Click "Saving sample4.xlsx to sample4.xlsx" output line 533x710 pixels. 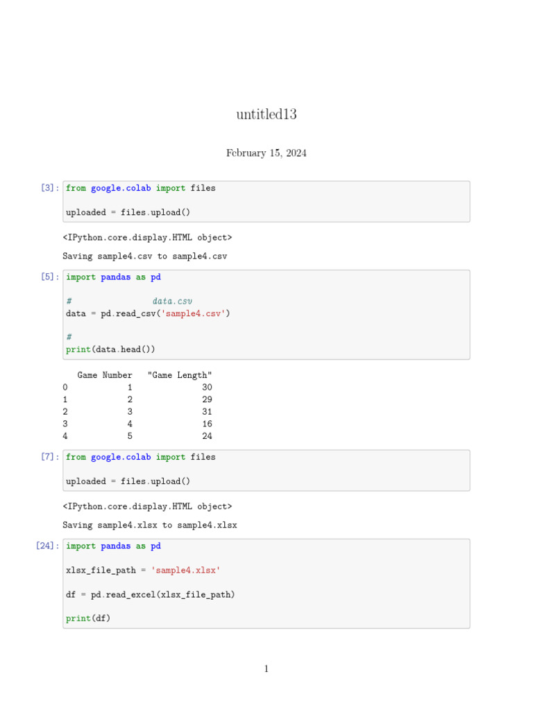(150, 526)
